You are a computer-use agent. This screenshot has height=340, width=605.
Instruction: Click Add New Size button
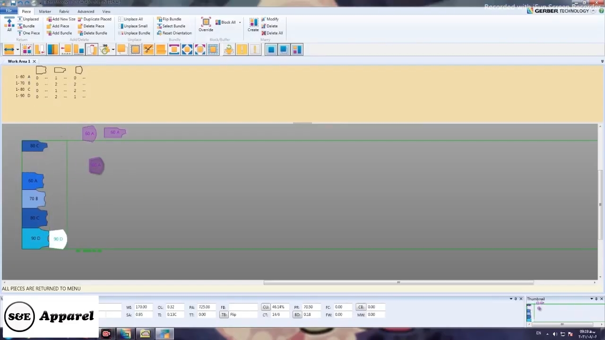tap(61, 19)
